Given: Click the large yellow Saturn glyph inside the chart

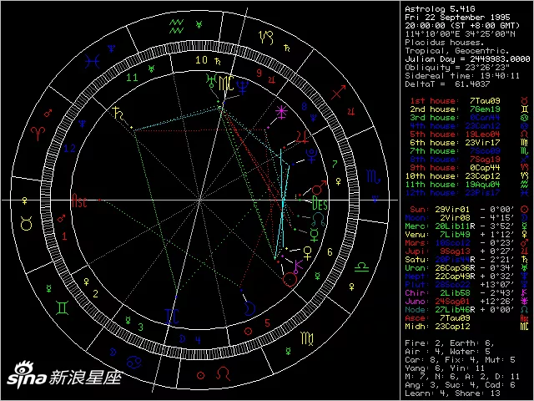Looking at the screenshot, I should coord(118,113).
